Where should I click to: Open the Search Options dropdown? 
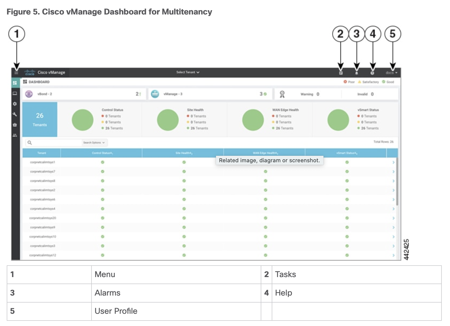(94, 143)
